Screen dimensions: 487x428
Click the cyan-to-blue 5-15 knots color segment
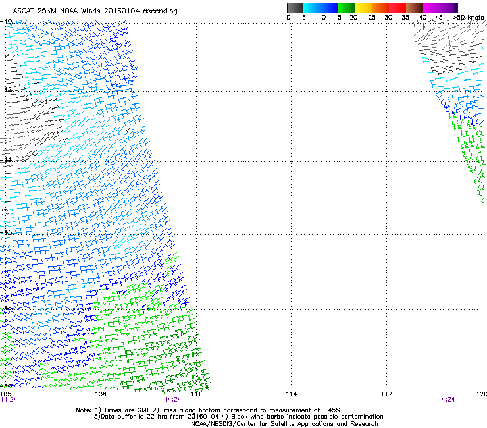click(320, 8)
